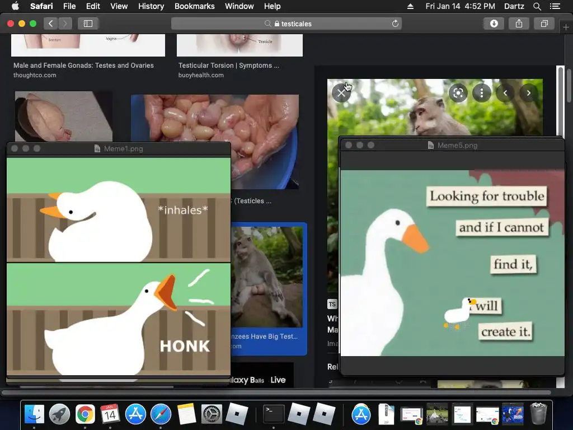The width and height of the screenshot is (573, 430).
Task: Show all tabs overview in Safari
Action: pyautogui.click(x=544, y=24)
